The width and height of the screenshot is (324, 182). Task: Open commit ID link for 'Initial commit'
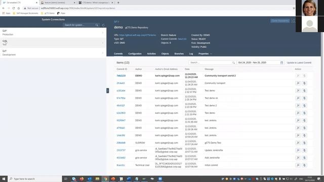(x=120, y=165)
